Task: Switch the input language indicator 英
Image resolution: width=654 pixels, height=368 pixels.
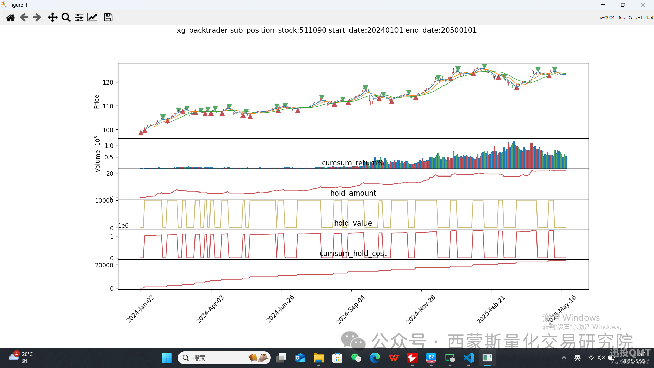Action: point(577,358)
